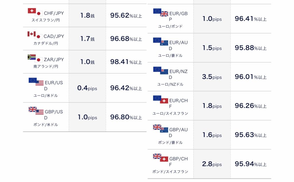
Task: Click the CAD/JPY Canada-Japan flag icon
Action: pos(35,35)
